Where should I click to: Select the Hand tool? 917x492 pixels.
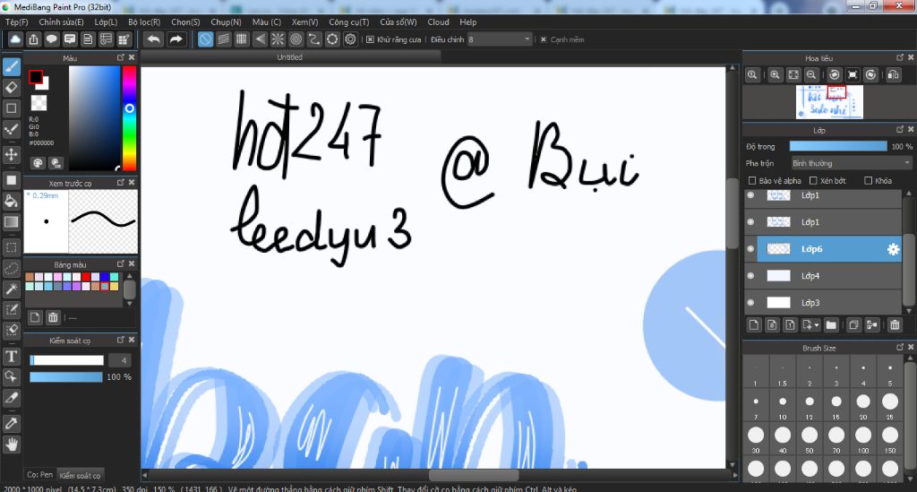[12, 445]
